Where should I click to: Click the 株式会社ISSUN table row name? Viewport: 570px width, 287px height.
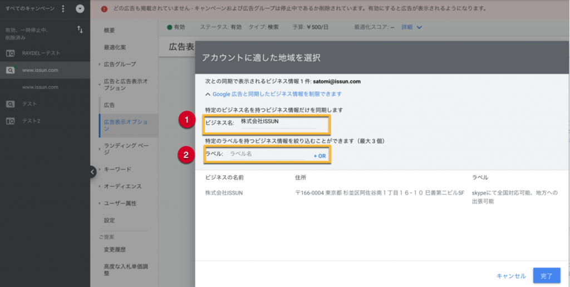click(224, 193)
